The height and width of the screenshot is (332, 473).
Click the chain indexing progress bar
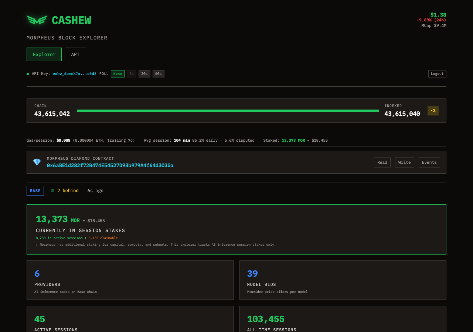pos(228,111)
